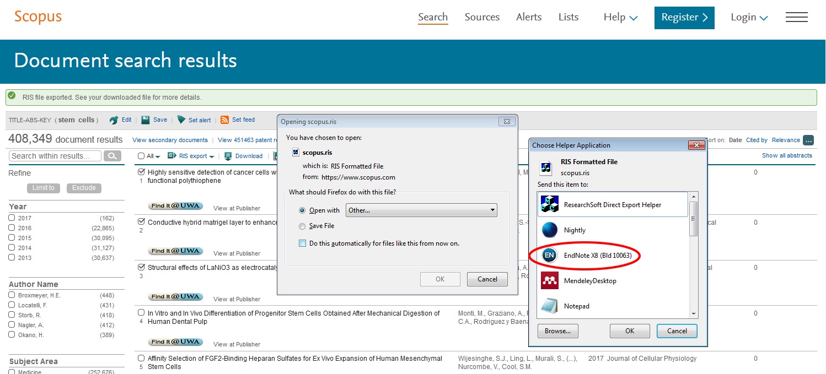Click View at Publisher for result 3
This screenshot has width=826, height=374.
click(237, 299)
